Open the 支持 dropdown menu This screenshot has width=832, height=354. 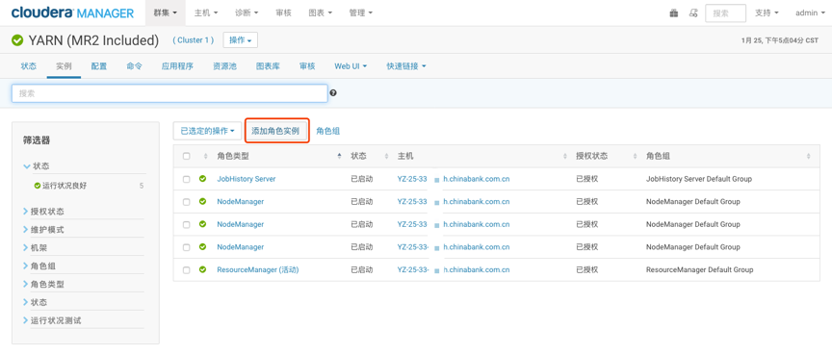click(x=767, y=13)
